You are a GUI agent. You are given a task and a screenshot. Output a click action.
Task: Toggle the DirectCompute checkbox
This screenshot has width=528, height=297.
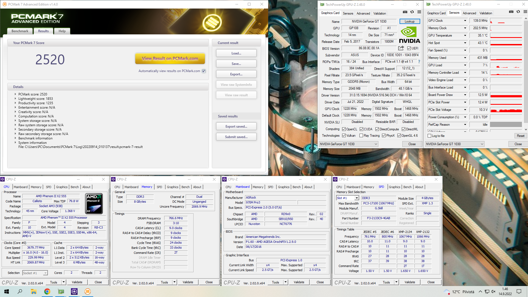pos(377,129)
